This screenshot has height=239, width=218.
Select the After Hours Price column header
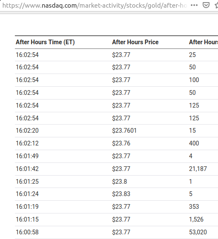135,42
